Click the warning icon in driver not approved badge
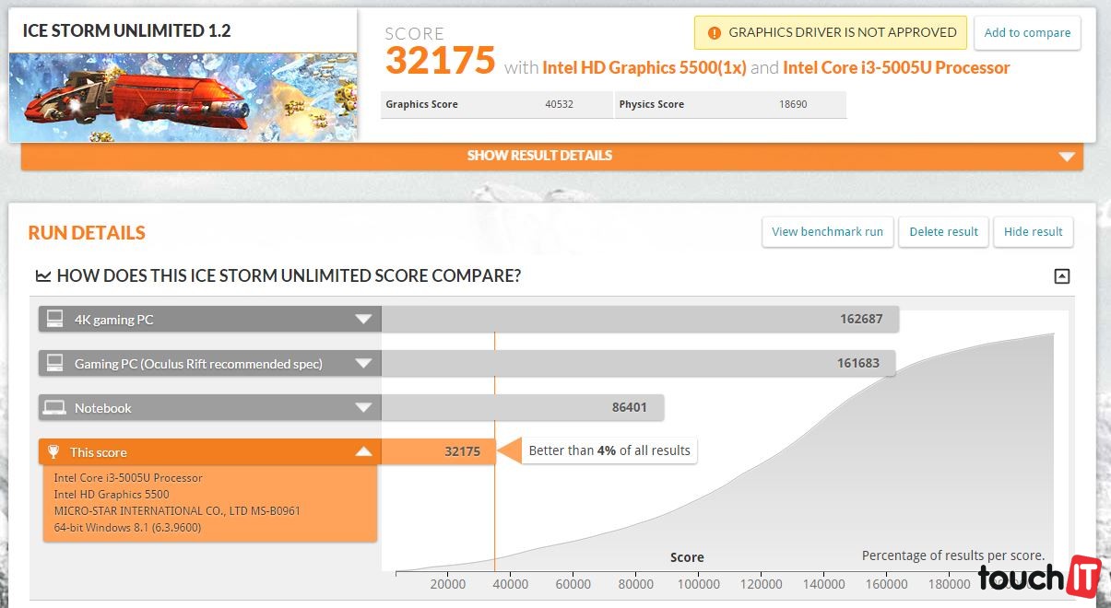 714,33
